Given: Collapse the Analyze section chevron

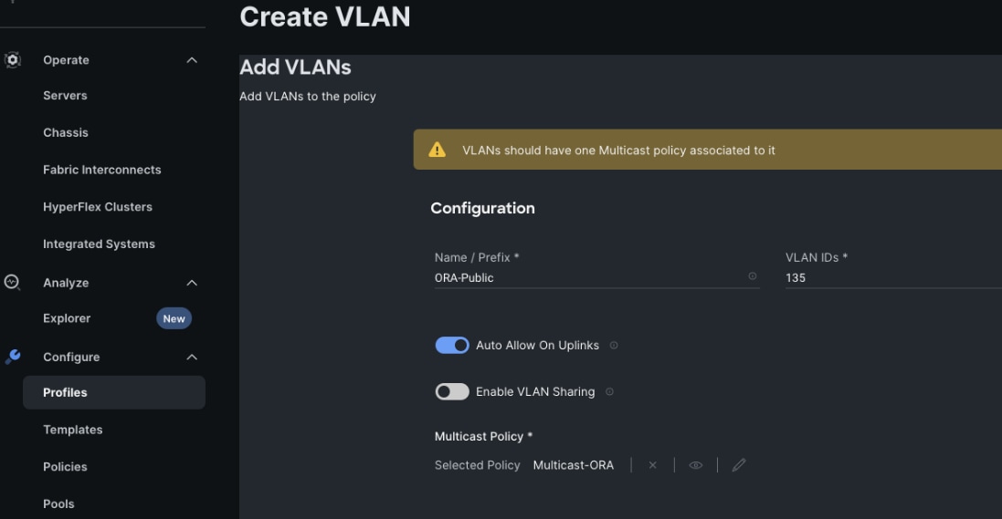Looking at the screenshot, I should 192,283.
